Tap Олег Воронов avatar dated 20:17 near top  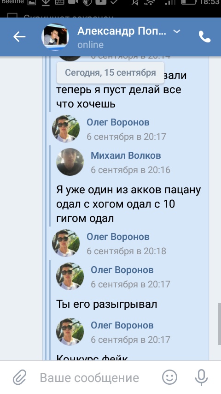coord(66,129)
